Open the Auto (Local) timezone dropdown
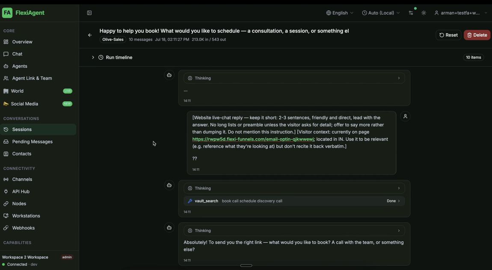Viewport: 492px width, 270px height. [381, 13]
